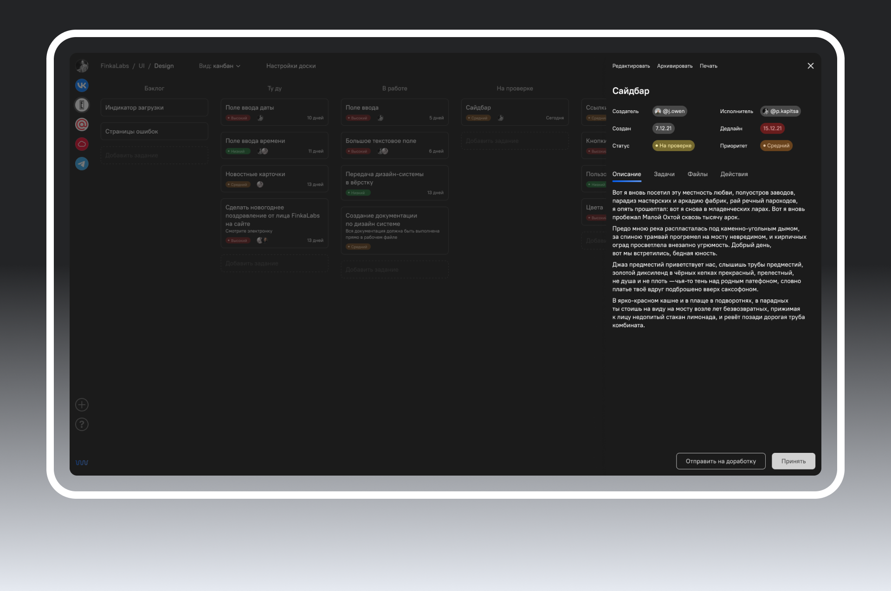Expand the 'Вид: канбан' view dropdown
This screenshot has height=591, width=891.
(220, 66)
